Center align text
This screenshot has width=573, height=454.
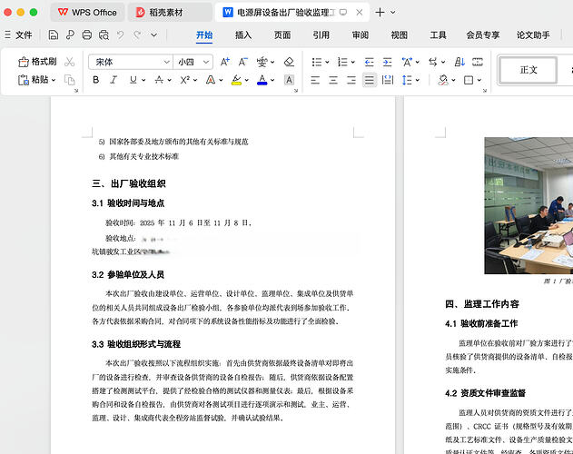coord(333,80)
